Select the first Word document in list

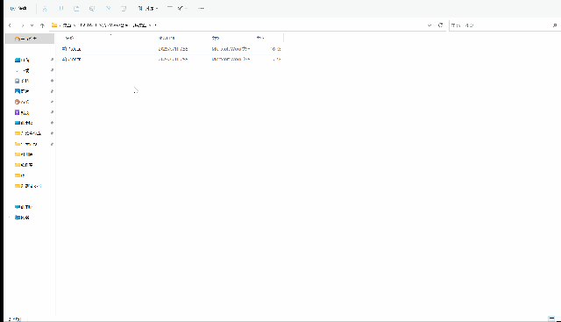[x=72, y=49]
